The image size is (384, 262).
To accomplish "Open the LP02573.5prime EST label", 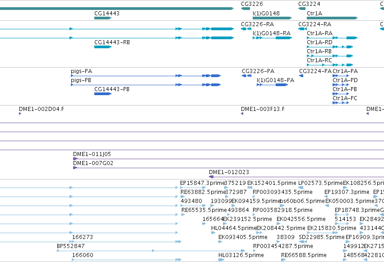I will coord(320,183).
